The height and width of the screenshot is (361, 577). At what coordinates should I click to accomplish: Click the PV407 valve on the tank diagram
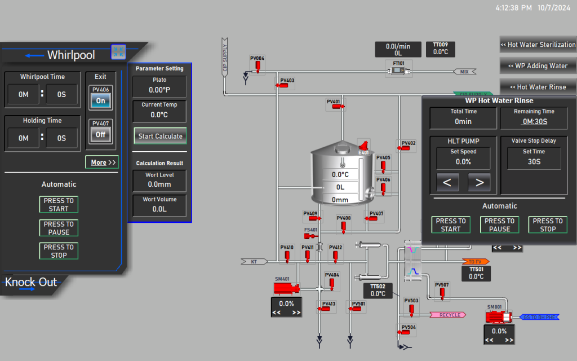(x=371, y=218)
